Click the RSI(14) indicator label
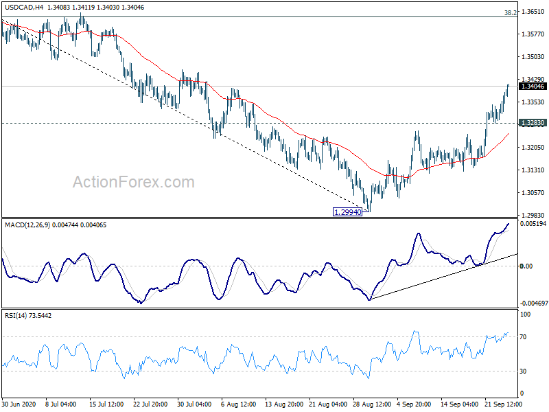 [16, 316]
